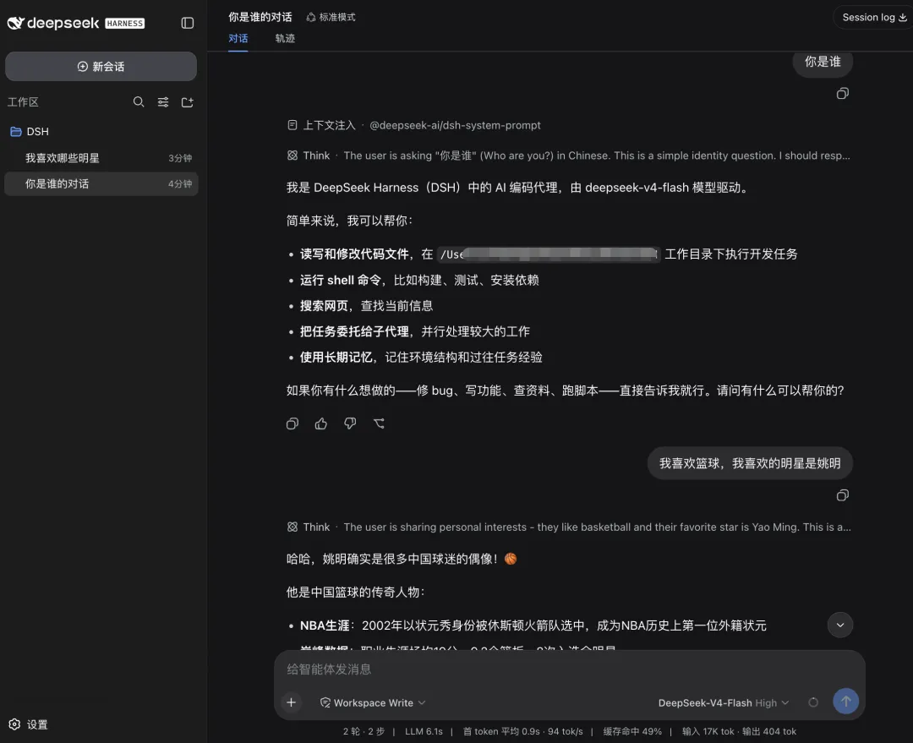
Task: Click the 上下文注入 document icon
Action: pos(292,125)
